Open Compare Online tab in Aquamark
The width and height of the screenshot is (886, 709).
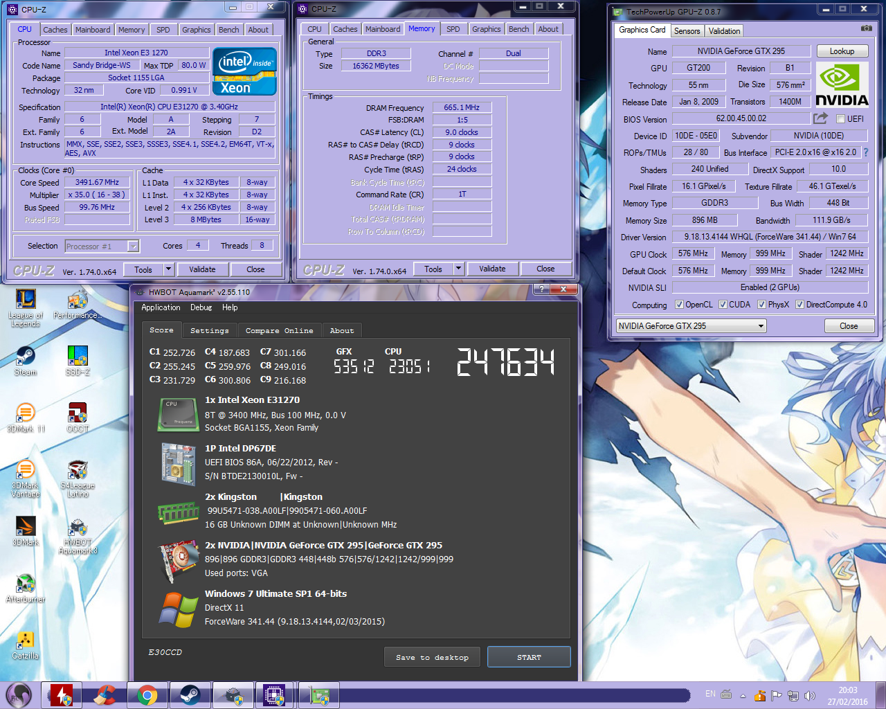(x=279, y=331)
